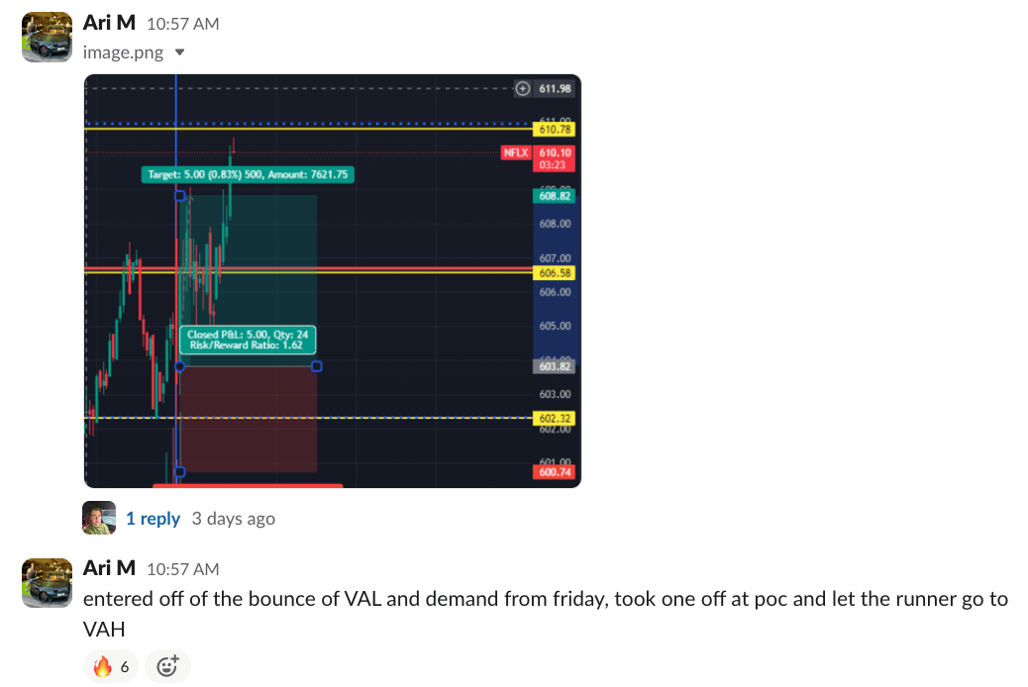Screen dimensions: 1028x687
Task: Click Ari M's avatar beside the text message
Action: tap(47, 583)
